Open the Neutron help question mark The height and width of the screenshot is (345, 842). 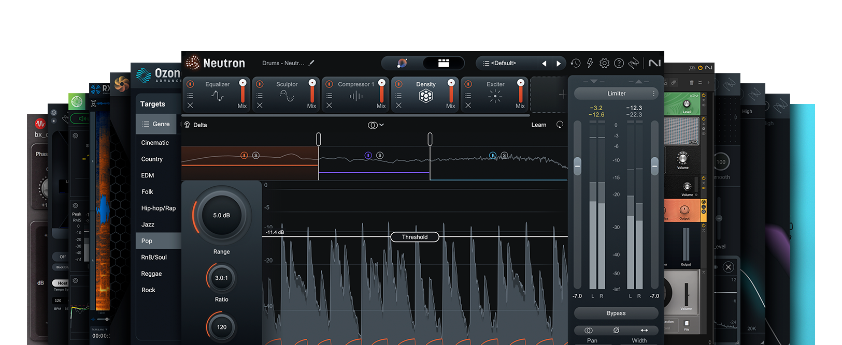tap(619, 63)
